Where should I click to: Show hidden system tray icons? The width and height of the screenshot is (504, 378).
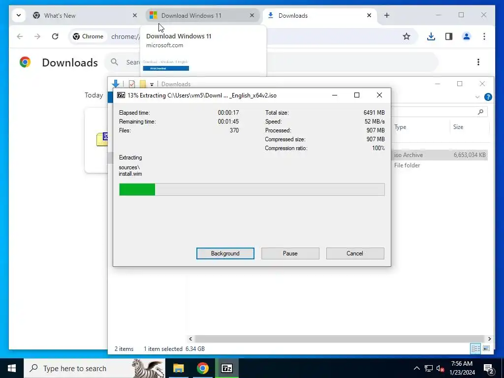416,368
